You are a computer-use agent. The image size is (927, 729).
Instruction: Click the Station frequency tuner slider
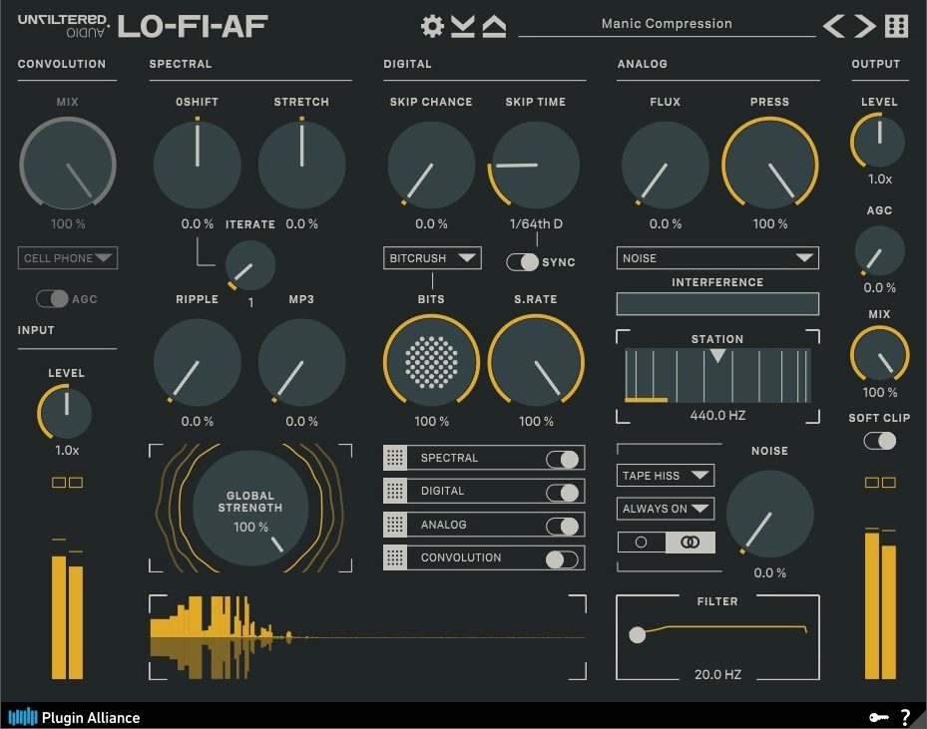pos(717,376)
